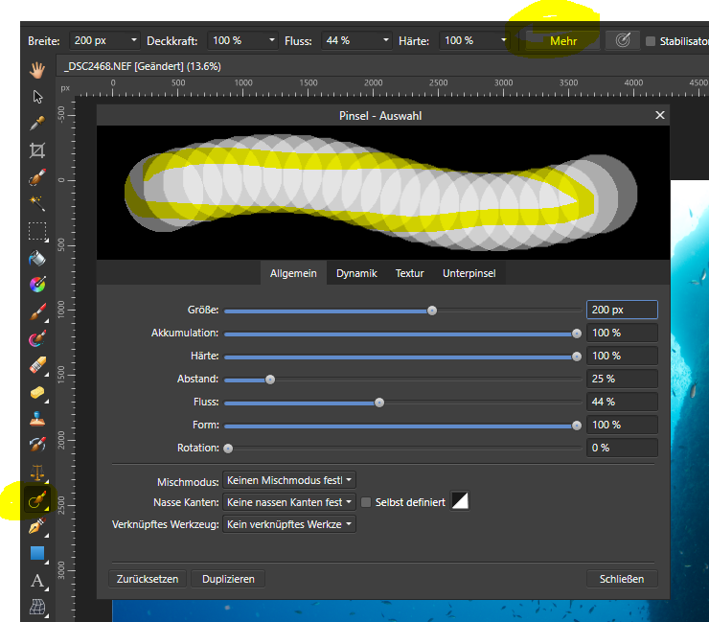Click the Duplizieren button

(x=227, y=579)
